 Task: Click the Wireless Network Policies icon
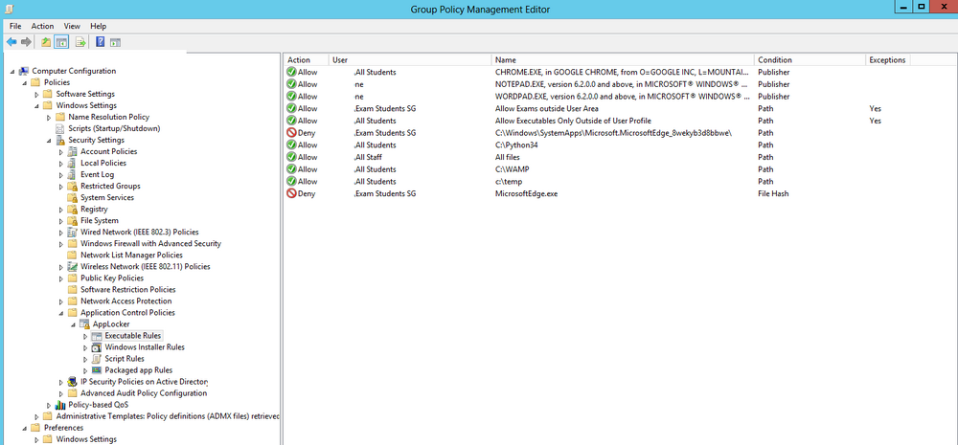pyautogui.click(x=73, y=267)
